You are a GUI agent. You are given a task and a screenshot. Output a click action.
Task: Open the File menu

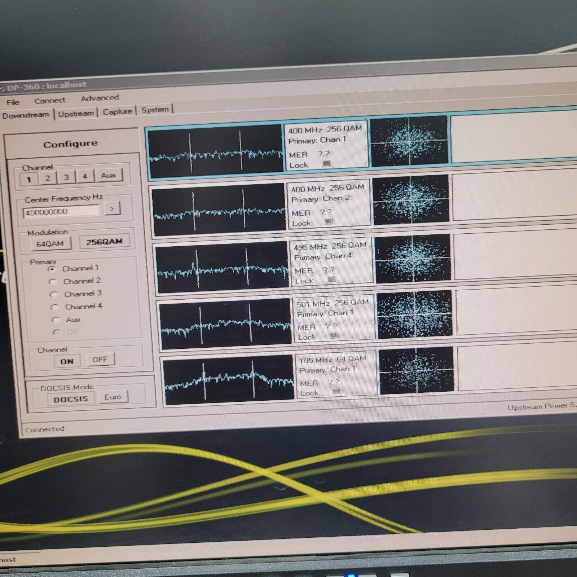(13, 102)
